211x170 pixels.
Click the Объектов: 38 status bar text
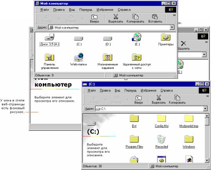tap(92, 166)
